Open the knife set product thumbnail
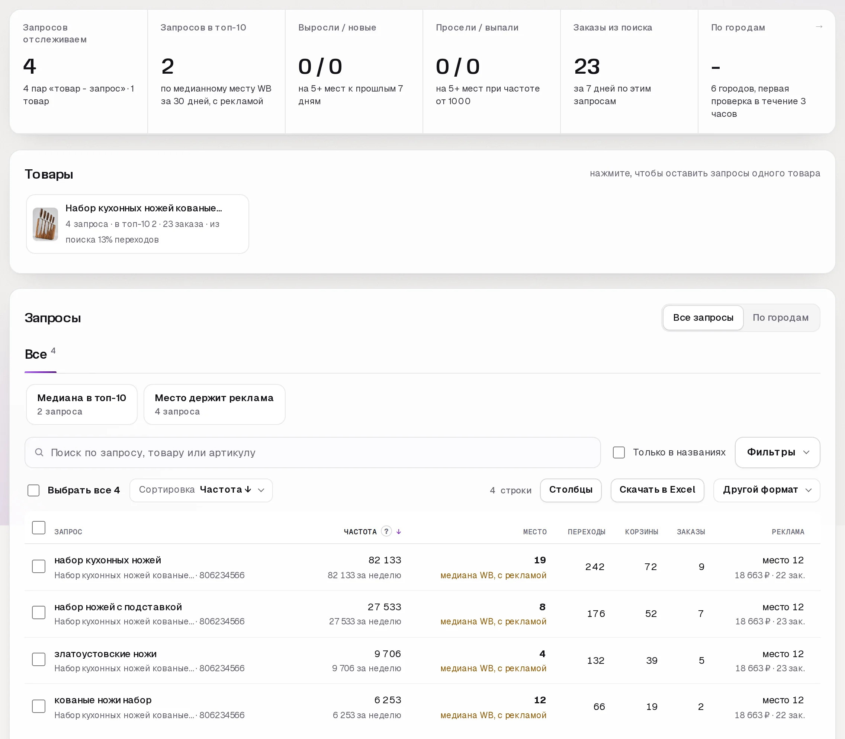Viewport: 845px width, 739px height. pos(45,224)
